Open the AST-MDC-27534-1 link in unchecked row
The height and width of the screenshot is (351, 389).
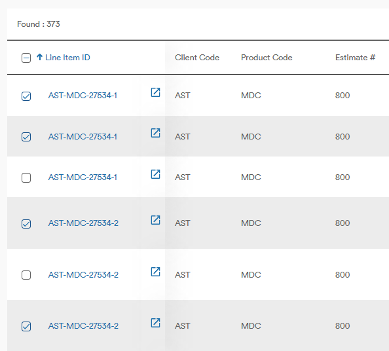coord(83,177)
